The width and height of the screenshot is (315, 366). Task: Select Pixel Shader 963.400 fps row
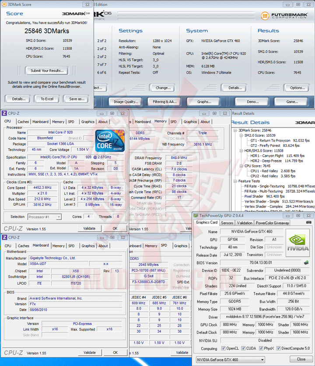pos(264,196)
